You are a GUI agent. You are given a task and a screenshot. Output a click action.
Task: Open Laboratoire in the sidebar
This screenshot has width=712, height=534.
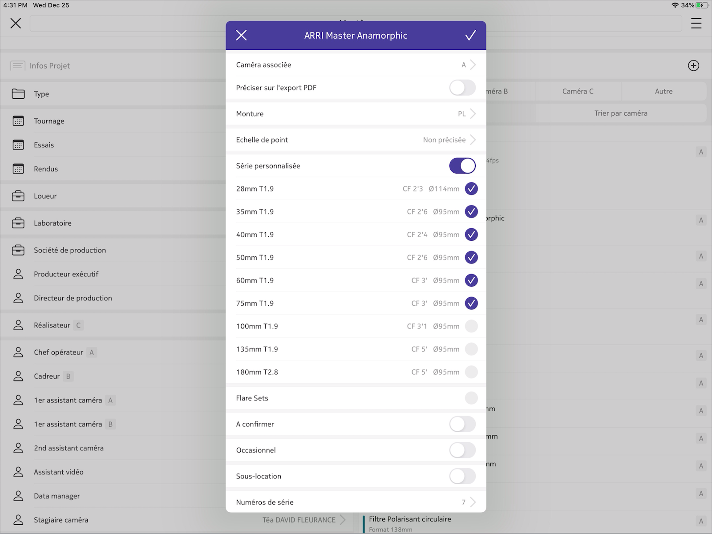[113, 223]
